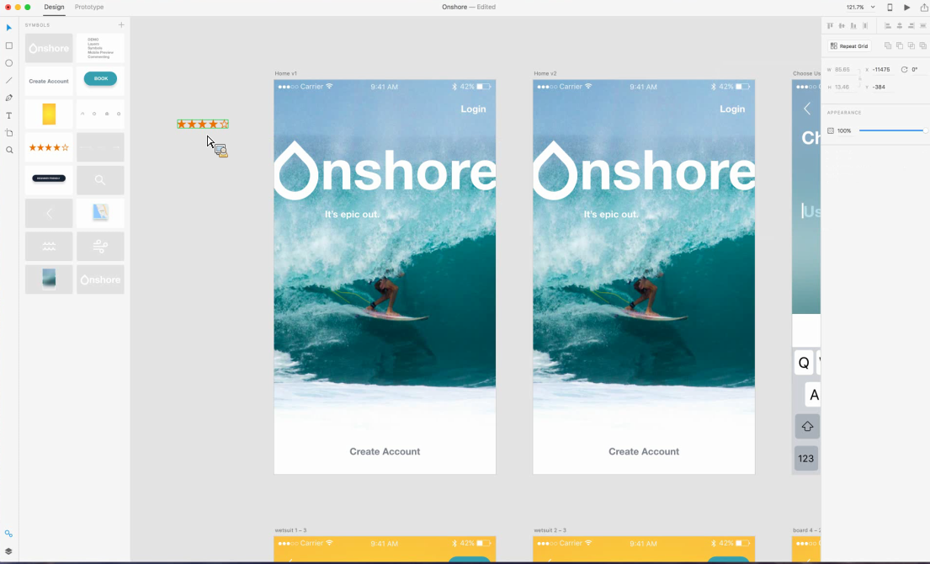Click the Share export icon

point(923,7)
